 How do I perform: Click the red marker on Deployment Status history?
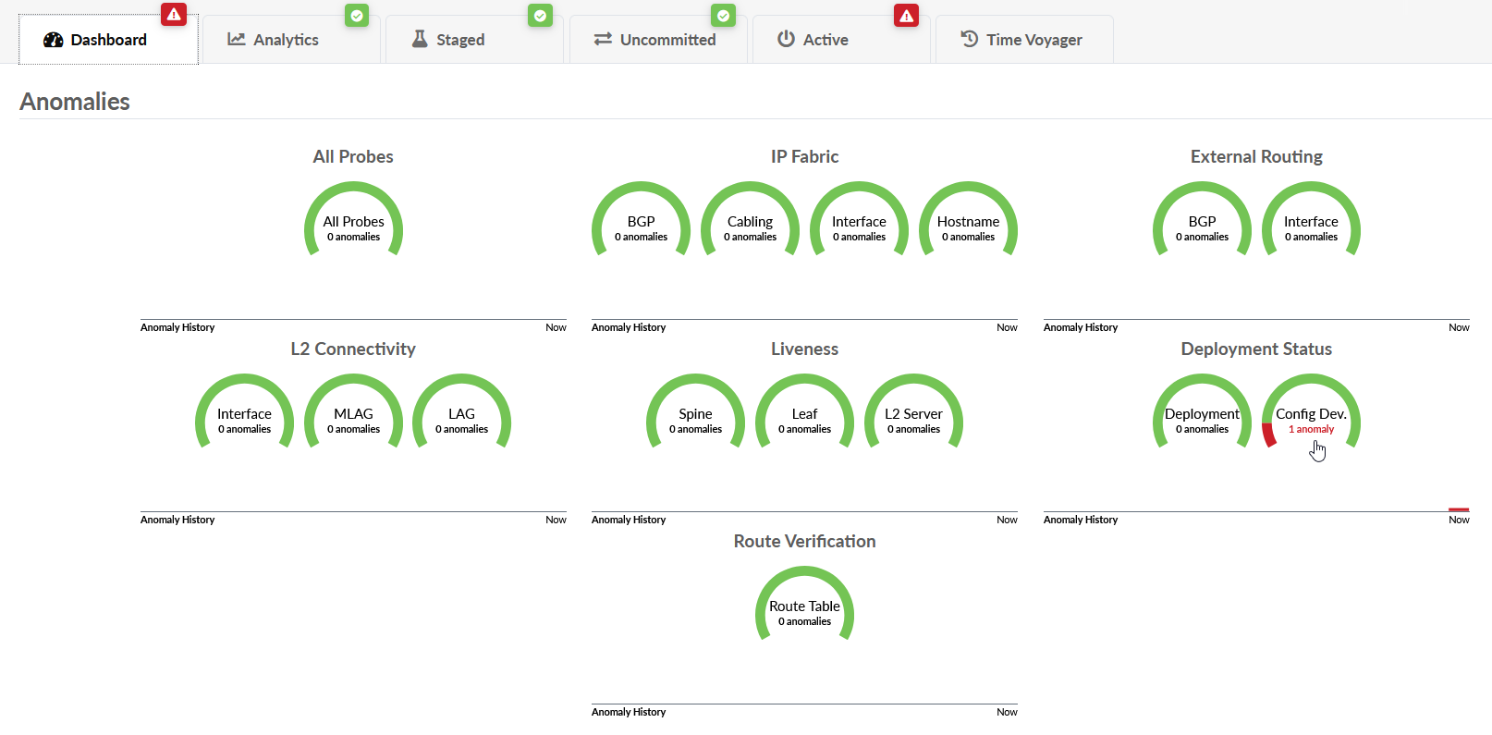point(1459,509)
